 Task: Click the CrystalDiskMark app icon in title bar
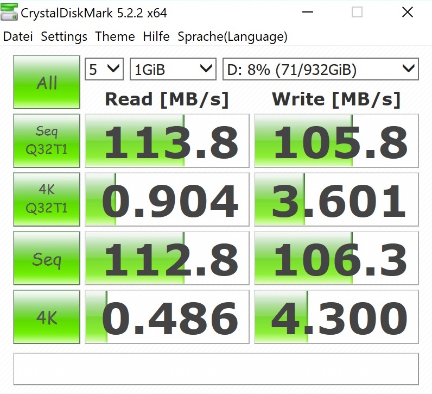point(10,12)
